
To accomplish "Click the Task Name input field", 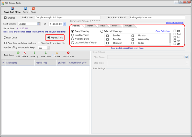I will point(68,18).
